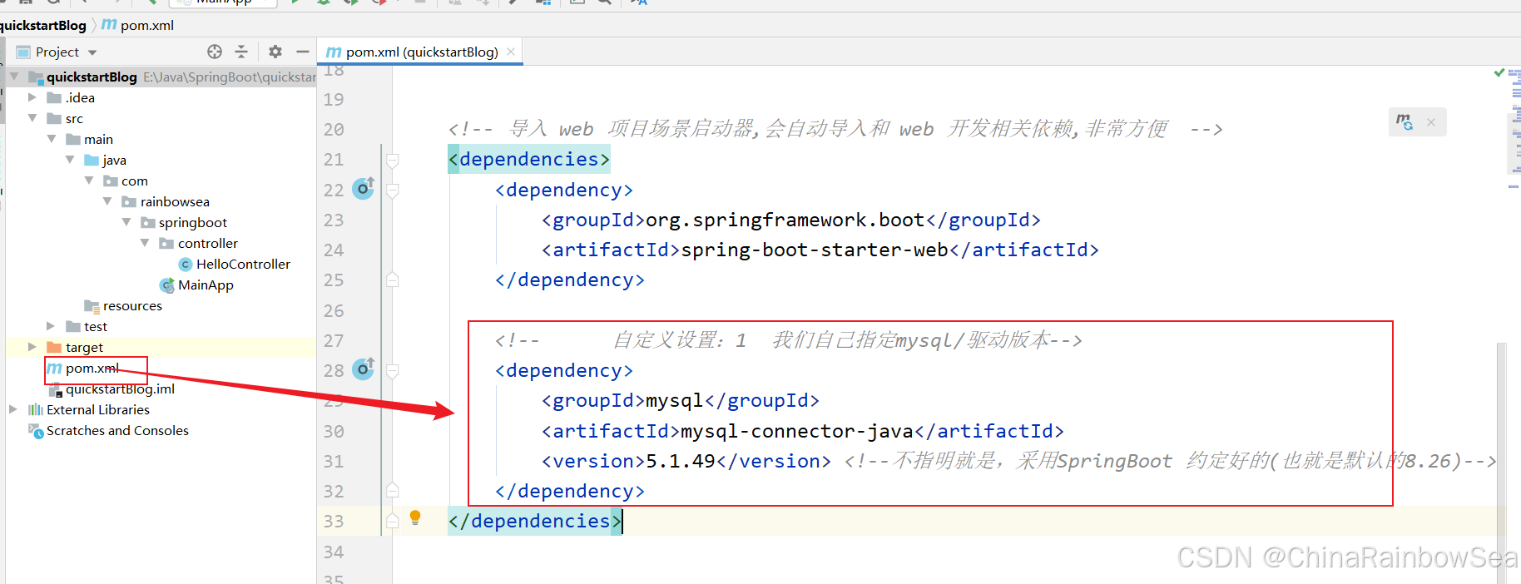The height and width of the screenshot is (584, 1521).
Task: Close the pom.xml editor tab
Action: click(x=511, y=52)
